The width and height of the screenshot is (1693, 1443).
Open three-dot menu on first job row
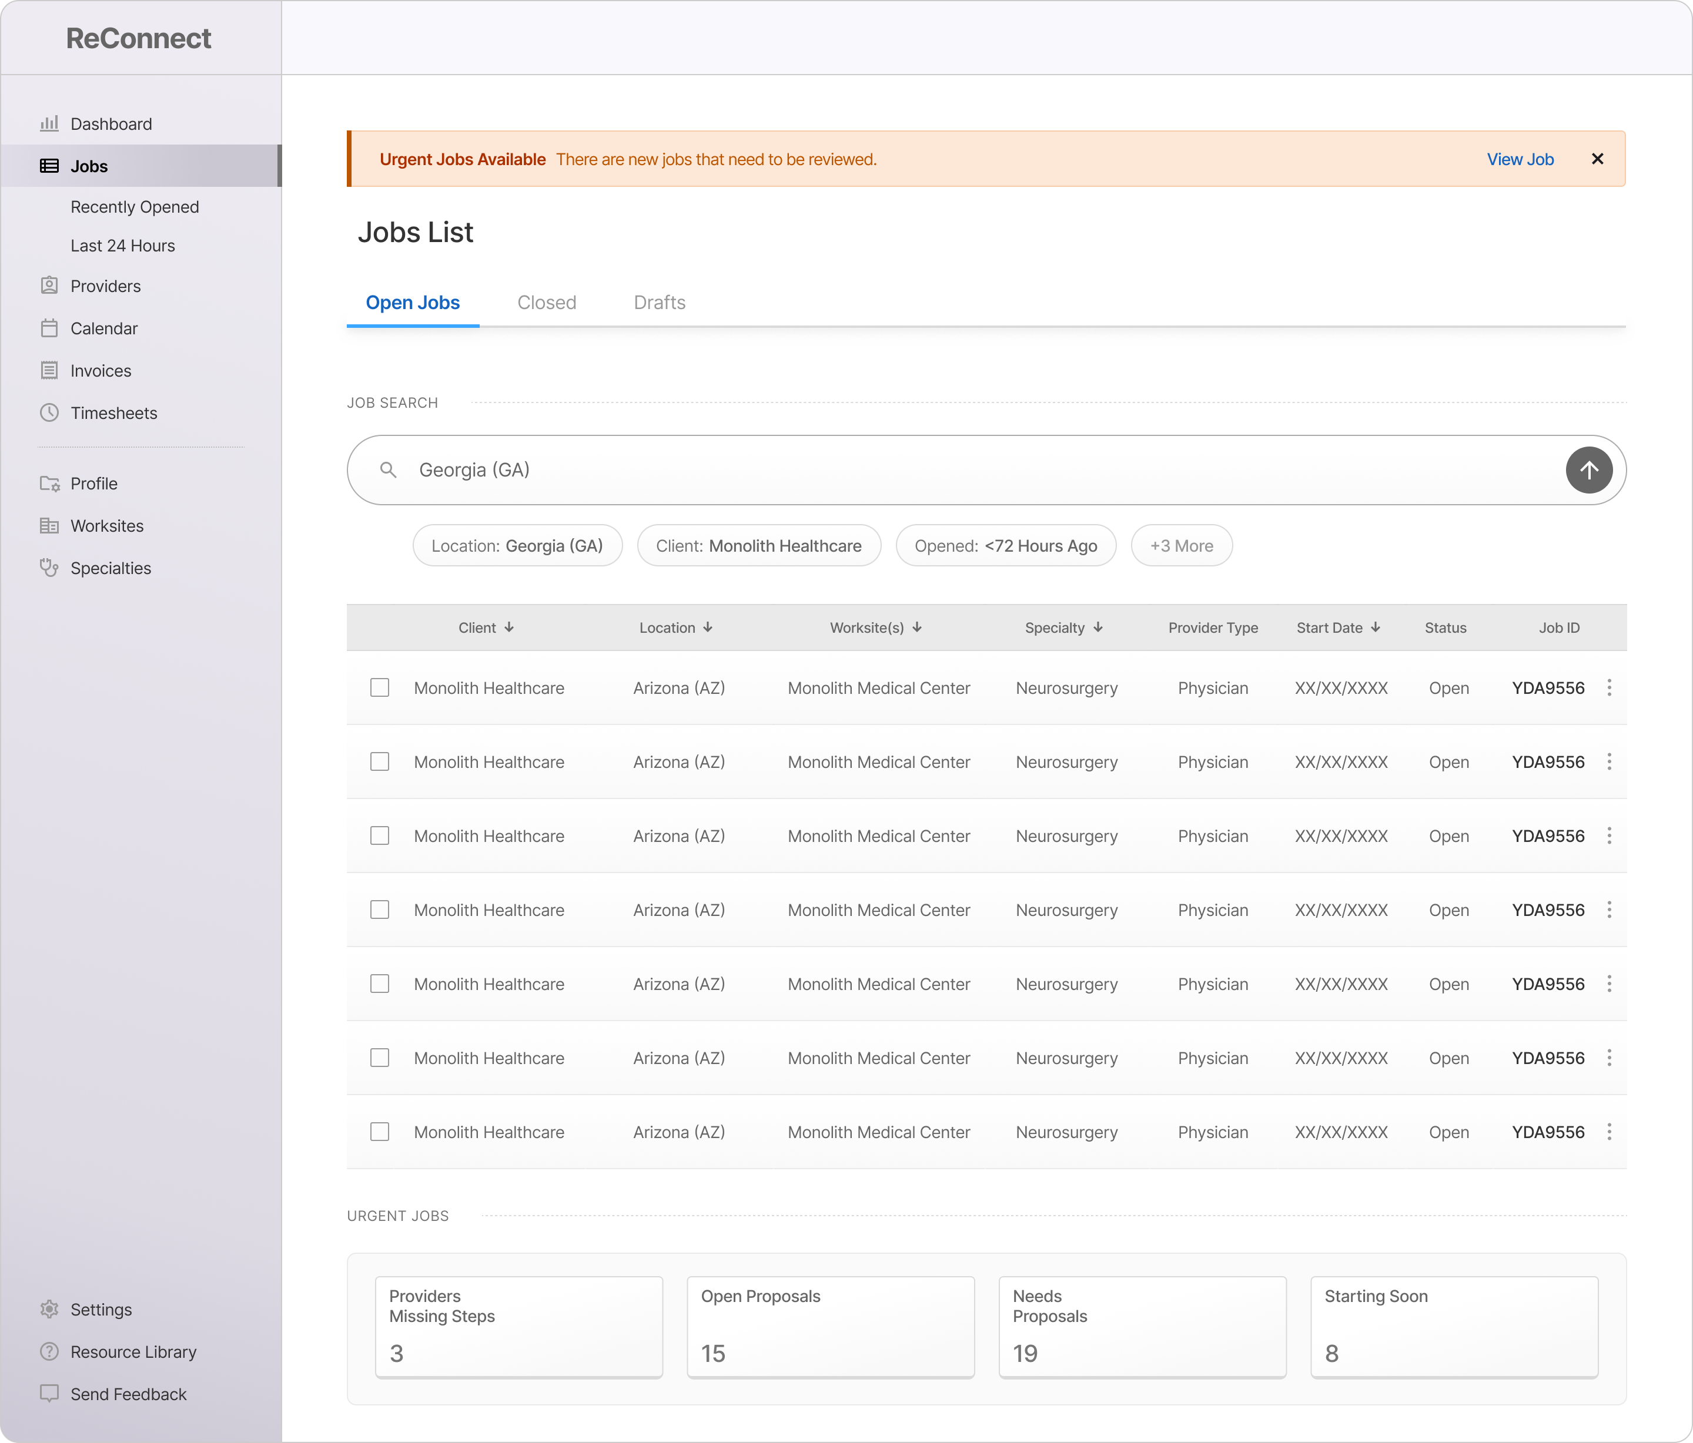pyautogui.click(x=1609, y=687)
